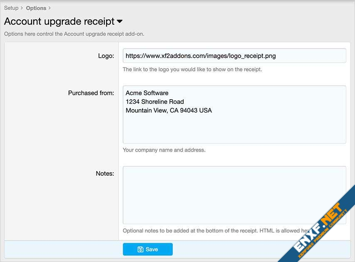Image resolution: width=355 pixels, height=262 pixels.
Task: Click the Mountain View, CA 94043 USA line
Action: [168, 110]
